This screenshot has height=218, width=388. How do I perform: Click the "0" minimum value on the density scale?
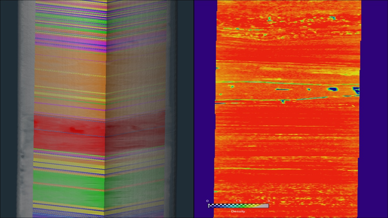tap(207, 201)
